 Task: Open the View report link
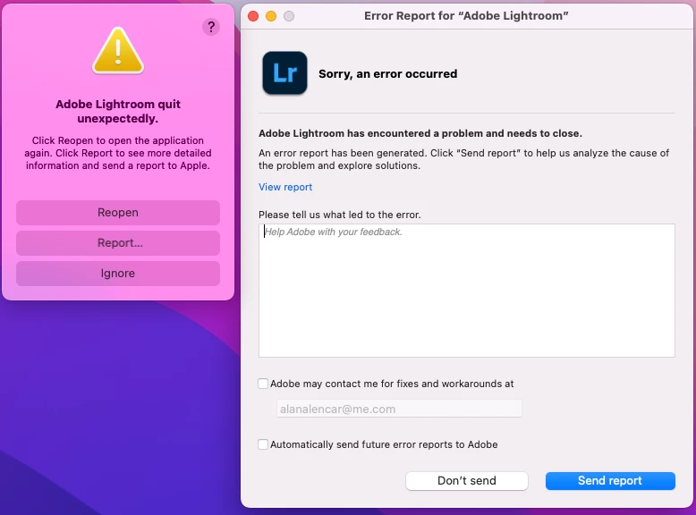tap(285, 187)
